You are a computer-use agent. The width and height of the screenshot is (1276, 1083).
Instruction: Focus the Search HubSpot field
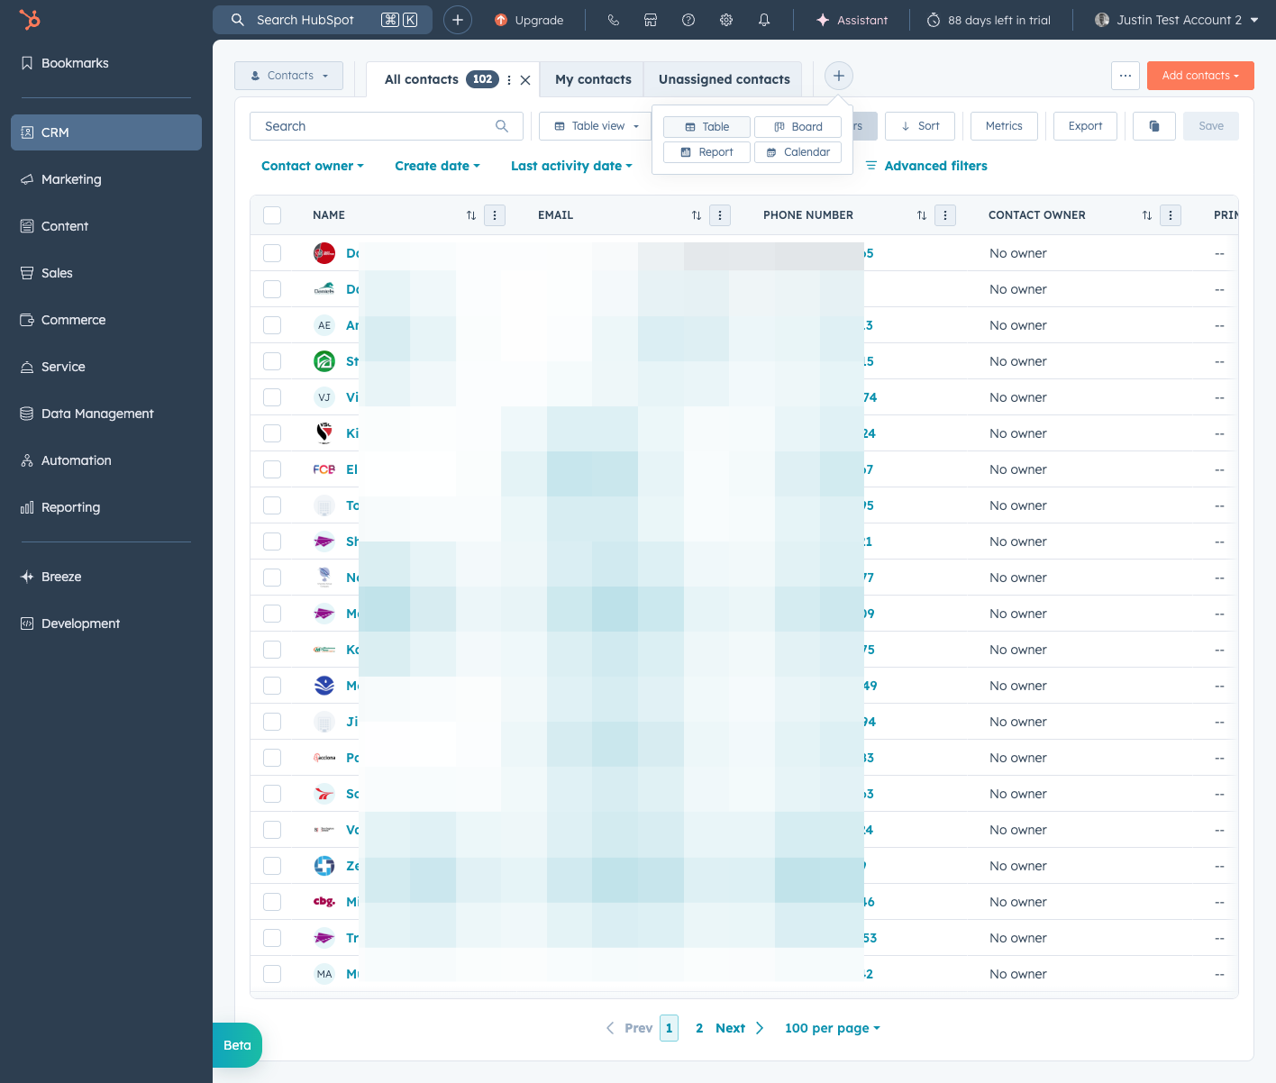323,20
